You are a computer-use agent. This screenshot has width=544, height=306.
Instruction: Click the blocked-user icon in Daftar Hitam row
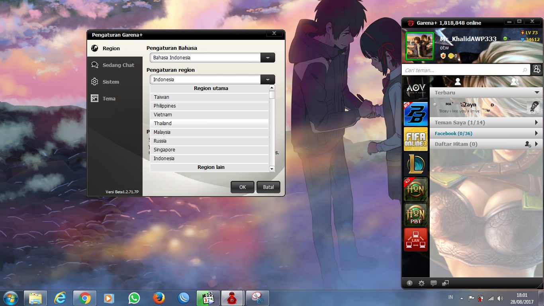(528, 144)
